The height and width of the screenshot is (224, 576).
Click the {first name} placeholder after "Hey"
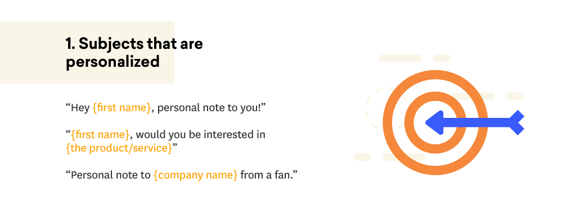tap(121, 108)
